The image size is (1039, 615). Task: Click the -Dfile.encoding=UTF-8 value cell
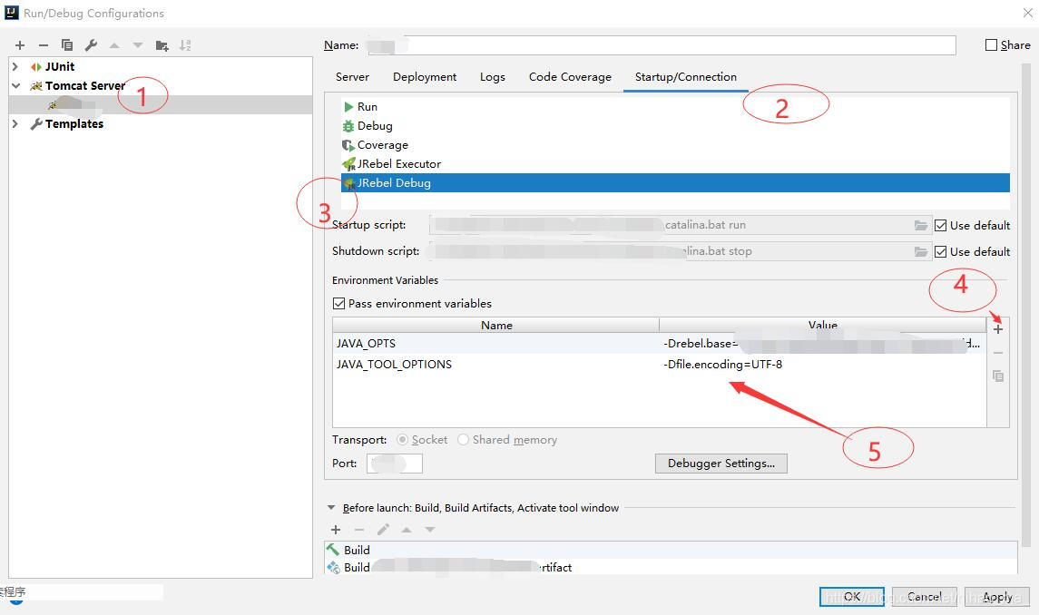[823, 364]
